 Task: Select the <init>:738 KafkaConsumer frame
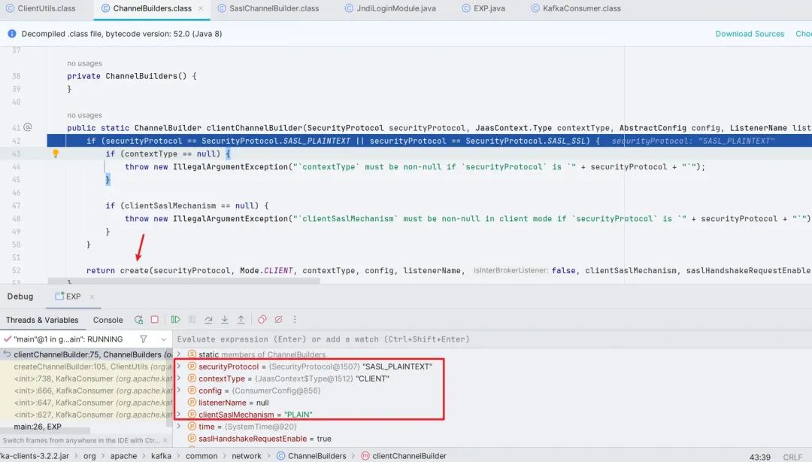pos(86,378)
